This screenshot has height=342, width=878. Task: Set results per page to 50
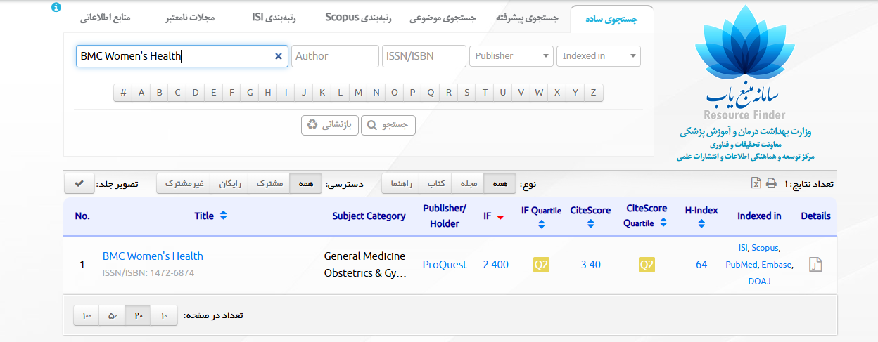click(x=113, y=315)
